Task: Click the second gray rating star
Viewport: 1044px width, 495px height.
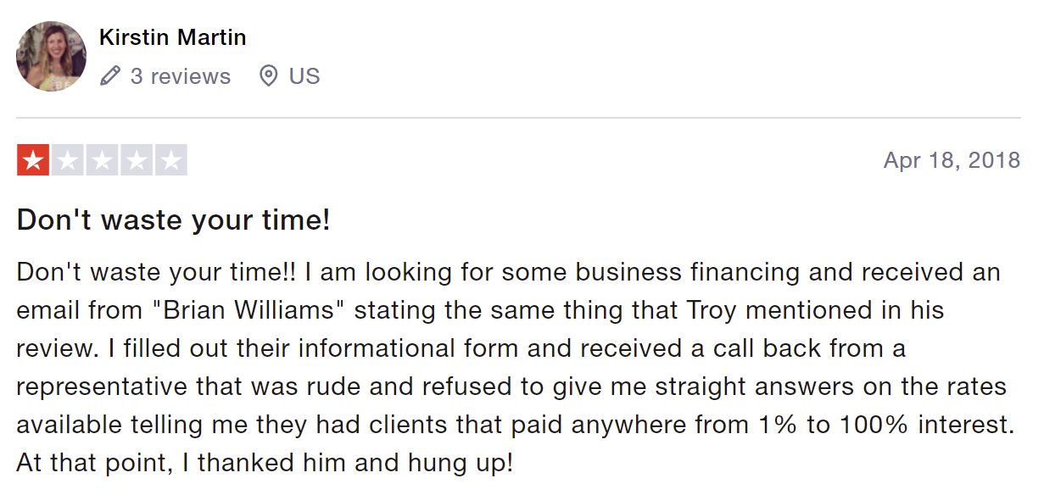Action: pyautogui.click(x=68, y=160)
